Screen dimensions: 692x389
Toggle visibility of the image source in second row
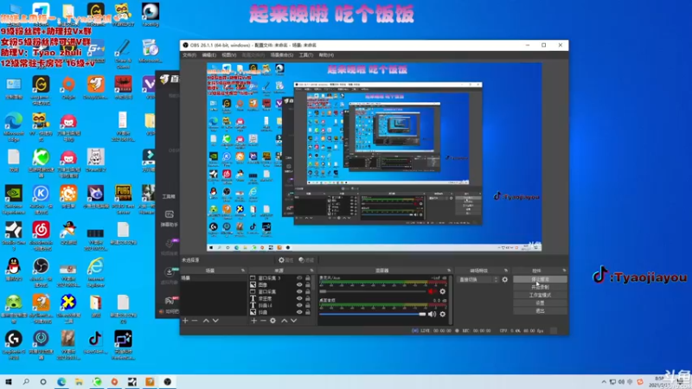click(x=299, y=285)
